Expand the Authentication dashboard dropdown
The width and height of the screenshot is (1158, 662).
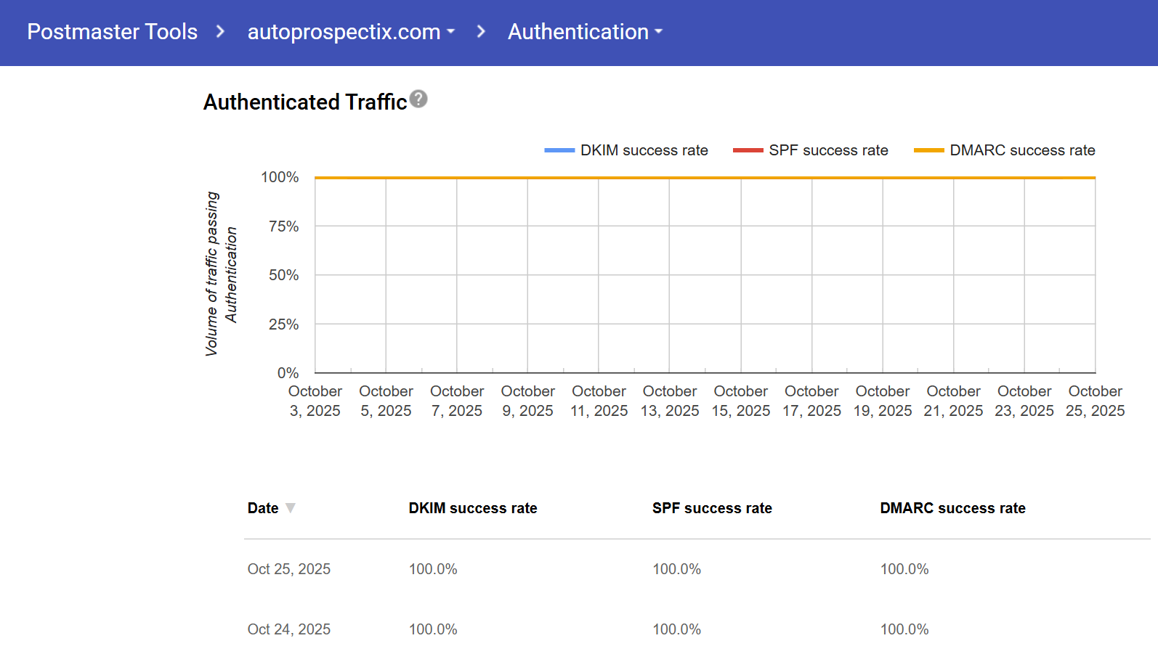[585, 32]
